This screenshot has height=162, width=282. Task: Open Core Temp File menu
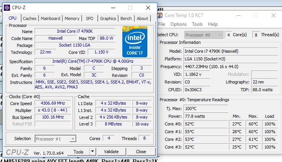(162, 24)
